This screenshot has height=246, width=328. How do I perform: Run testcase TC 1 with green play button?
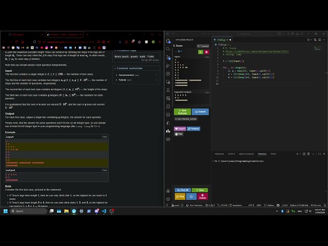click(200, 52)
